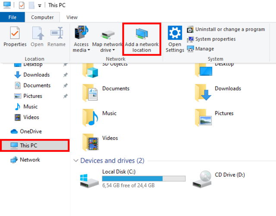Expand the Map network drive dropdown arrow
276x216 pixels.
[114, 50]
